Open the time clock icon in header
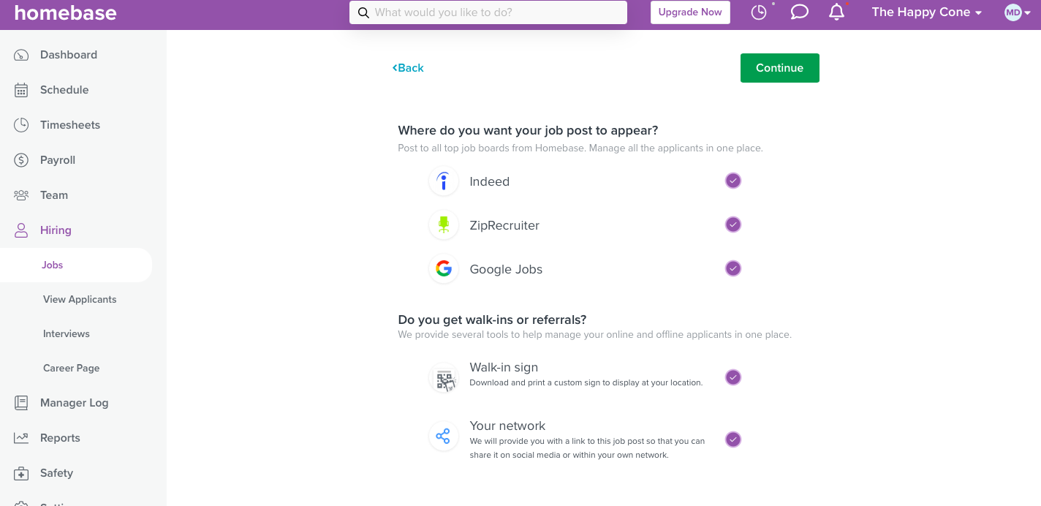 click(759, 12)
